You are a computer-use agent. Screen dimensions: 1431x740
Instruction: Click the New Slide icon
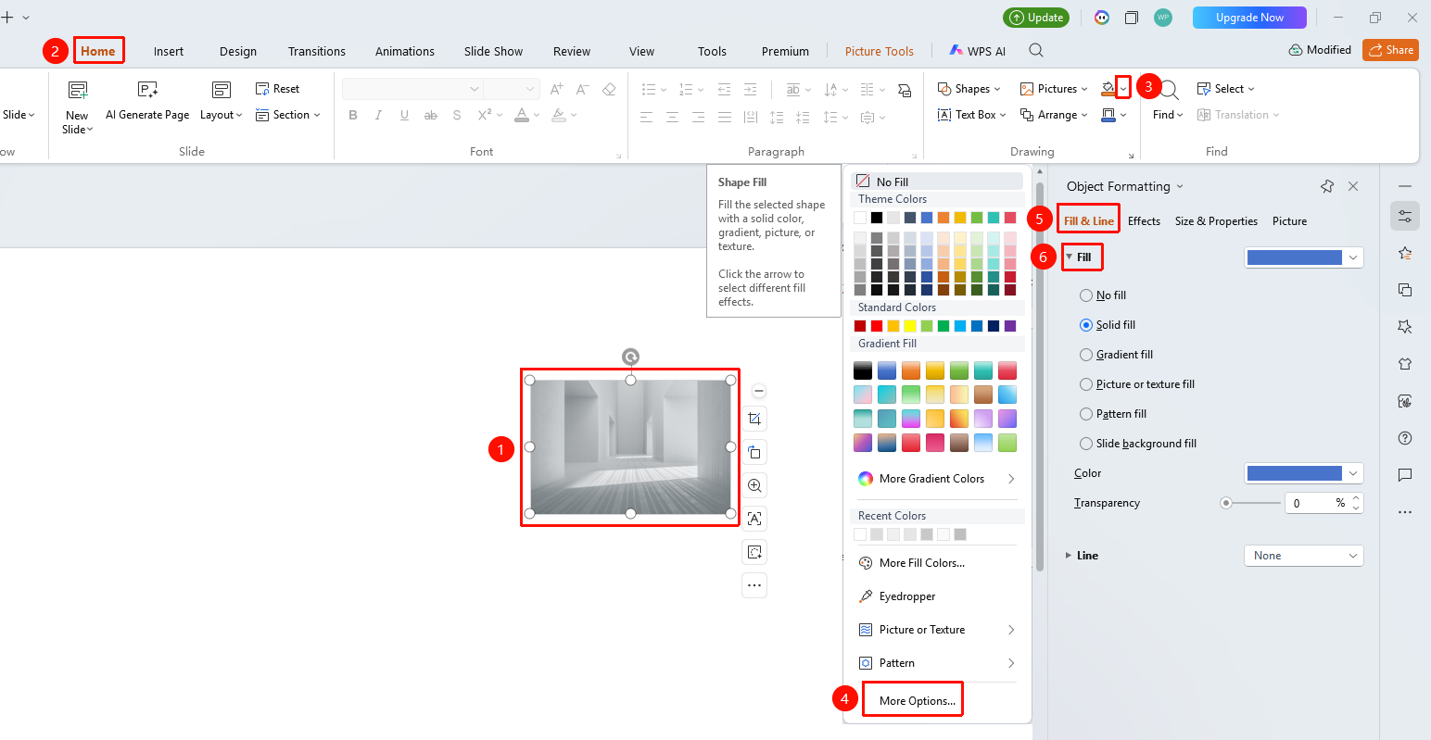coord(78,90)
